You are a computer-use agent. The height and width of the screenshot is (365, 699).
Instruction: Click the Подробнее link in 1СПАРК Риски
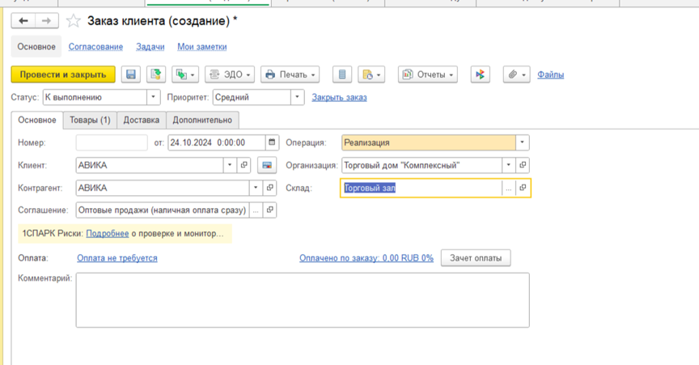108,233
